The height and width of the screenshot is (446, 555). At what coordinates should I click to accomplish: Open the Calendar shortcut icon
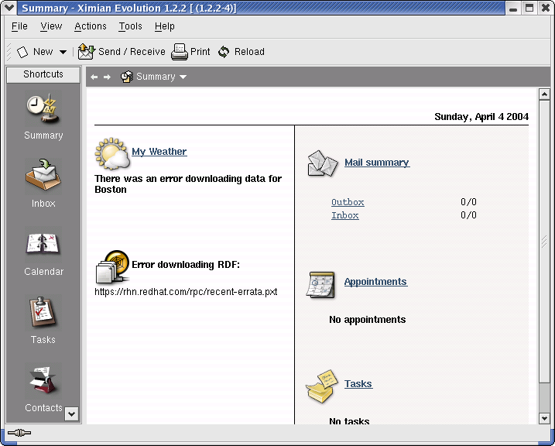pos(43,244)
